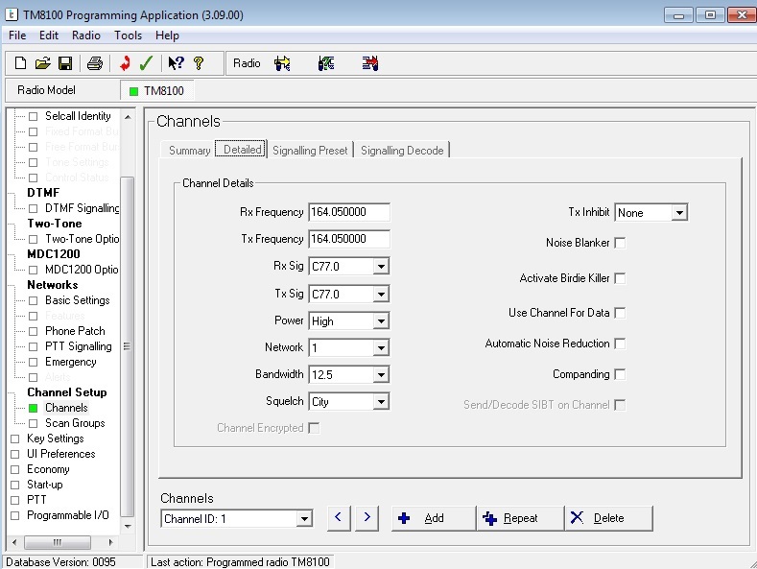This screenshot has height=569, width=757.
Task: Click the Add channel button
Action: [433, 518]
